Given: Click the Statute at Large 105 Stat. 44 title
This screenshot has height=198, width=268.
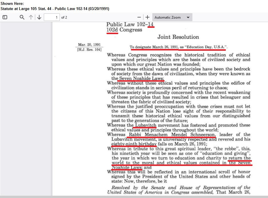Looking at the screenshot, I should pos(55,9).
